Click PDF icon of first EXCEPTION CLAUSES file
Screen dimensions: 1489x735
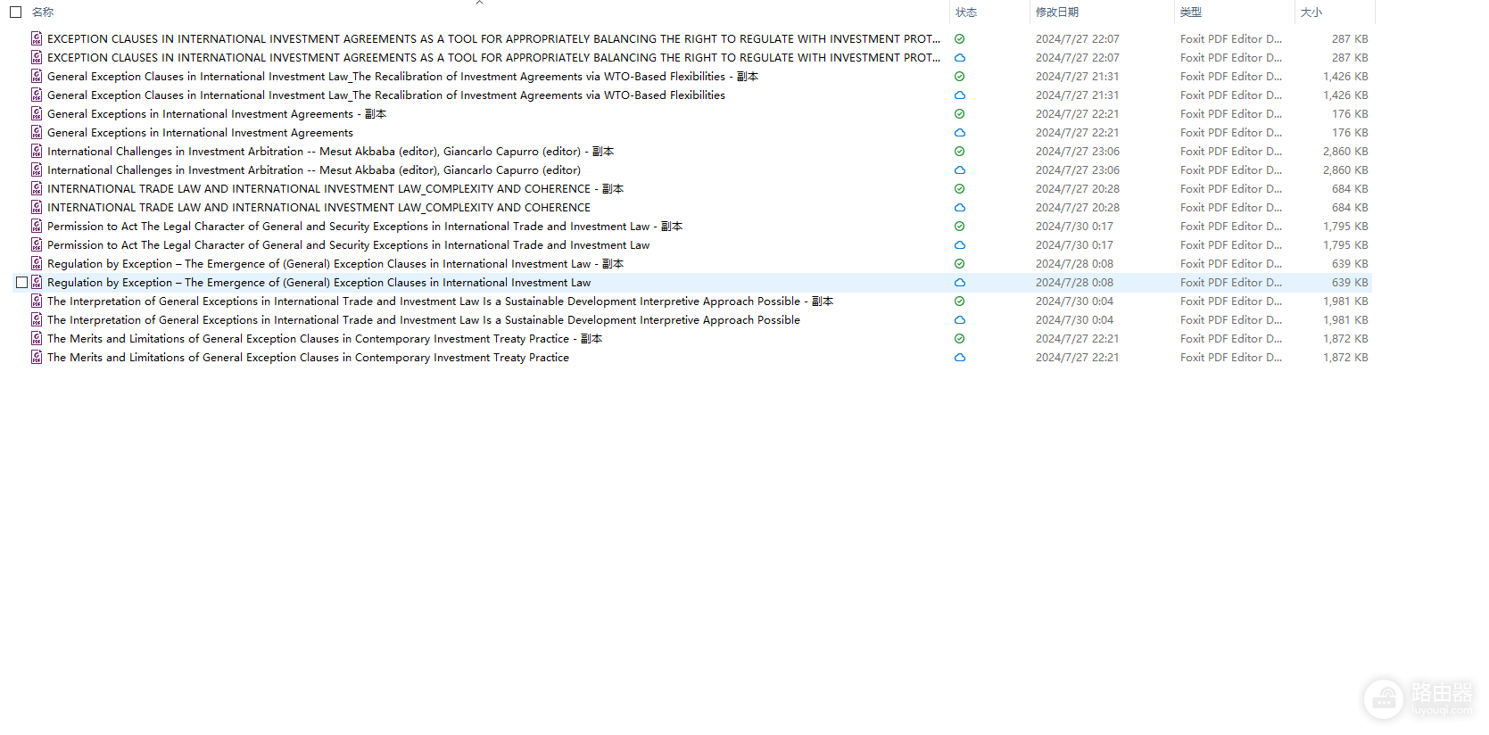click(x=37, y=38)
